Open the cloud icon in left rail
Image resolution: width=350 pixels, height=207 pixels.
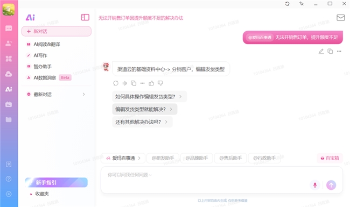(9, 74)
